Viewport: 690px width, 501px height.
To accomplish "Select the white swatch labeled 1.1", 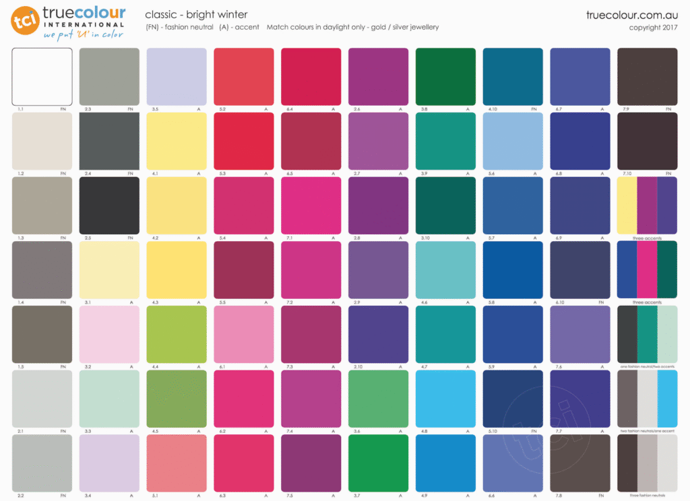I will click(42, 76).
